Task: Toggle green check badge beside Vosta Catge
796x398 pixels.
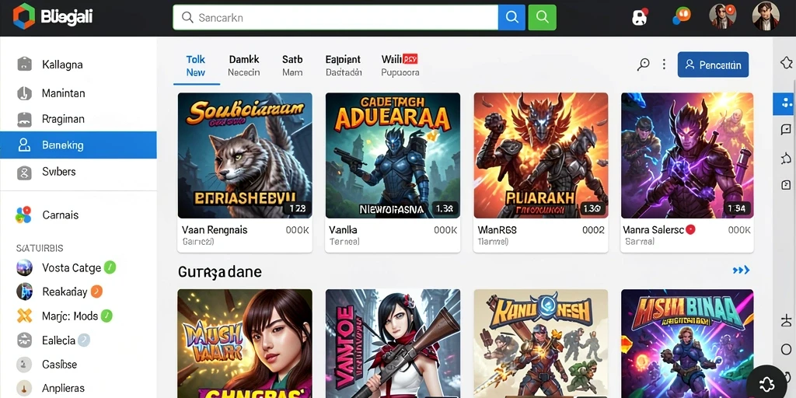Action: [x=110, y=267]
